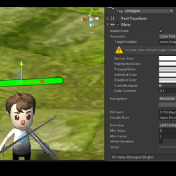Image resolution: width=176 pixels, height=176 pixels.
Task: Select the green health bar slider in scene
Action: point(31,82)
